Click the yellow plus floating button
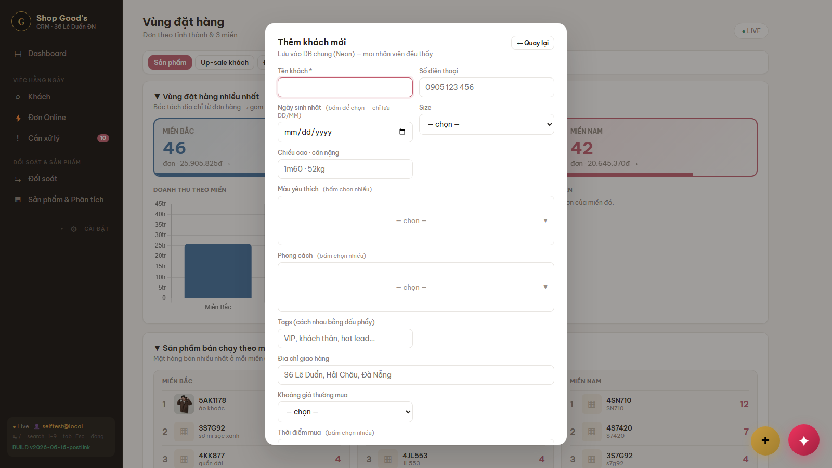832x468 pixels. click(x=765, y=440)
